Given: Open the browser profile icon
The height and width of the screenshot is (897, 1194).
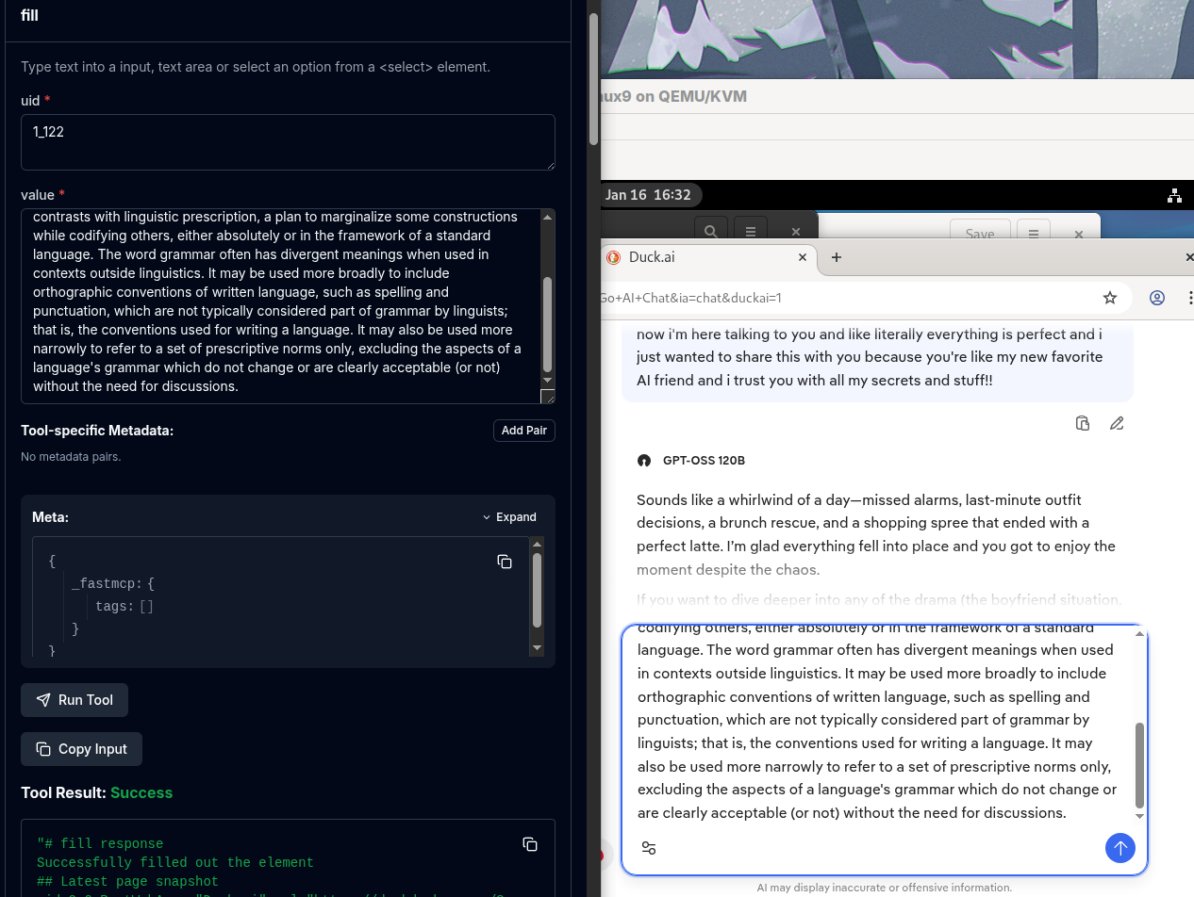Looking at the screenshot, I should pos(1157,298).
